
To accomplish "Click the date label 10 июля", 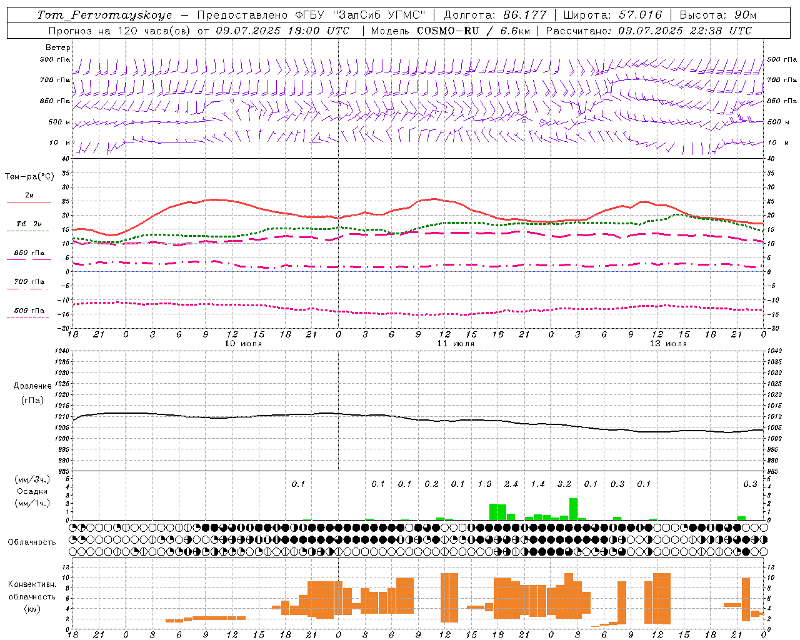I will click(243, 344).
